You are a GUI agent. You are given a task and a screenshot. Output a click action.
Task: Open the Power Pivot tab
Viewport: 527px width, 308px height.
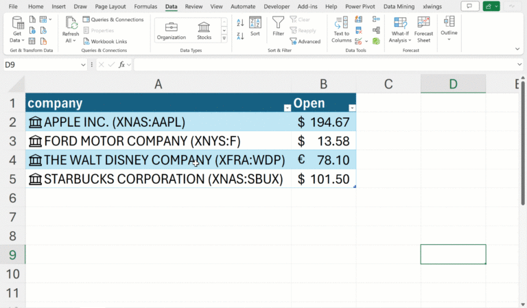click(x=360, y=6)
